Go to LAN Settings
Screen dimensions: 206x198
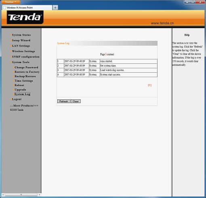pyautogui.click(x=21, y=46)
